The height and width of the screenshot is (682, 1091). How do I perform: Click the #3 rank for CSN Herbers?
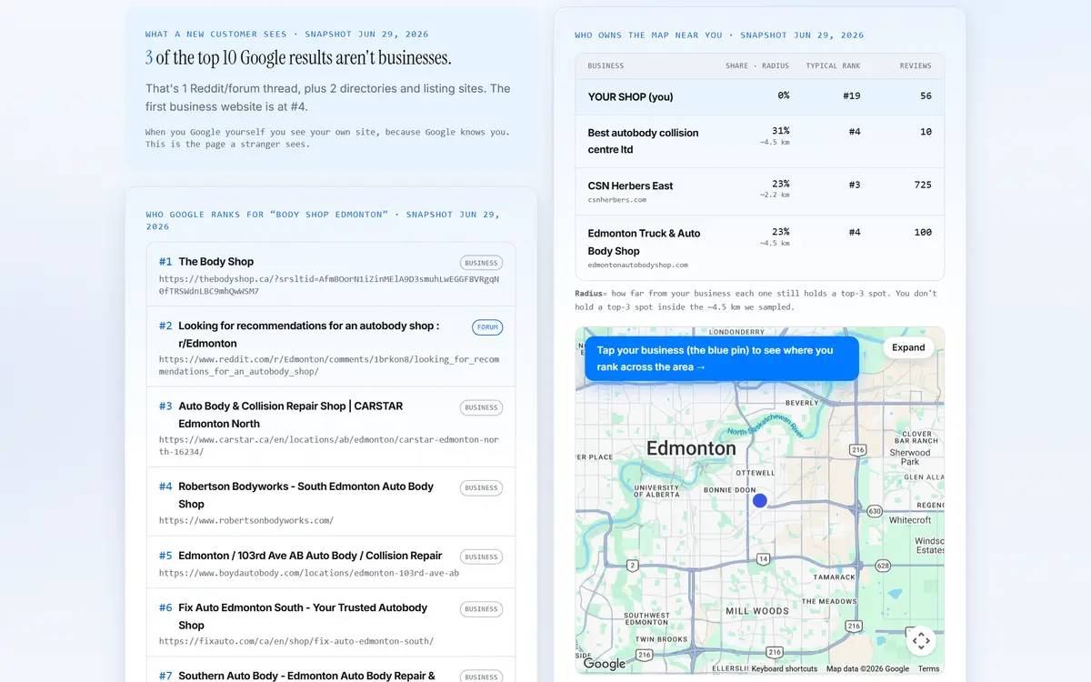(x=855, y=185)
